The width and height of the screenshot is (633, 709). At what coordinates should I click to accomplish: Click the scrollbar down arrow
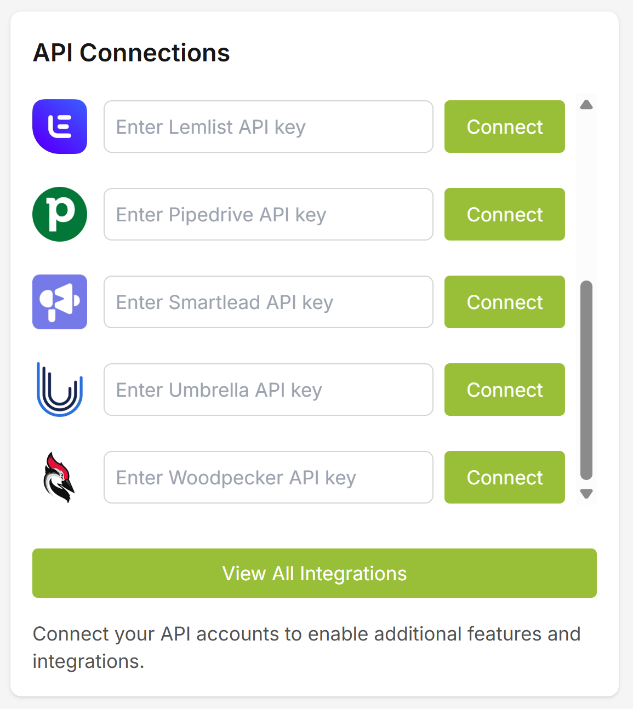[x=586, y=494]
